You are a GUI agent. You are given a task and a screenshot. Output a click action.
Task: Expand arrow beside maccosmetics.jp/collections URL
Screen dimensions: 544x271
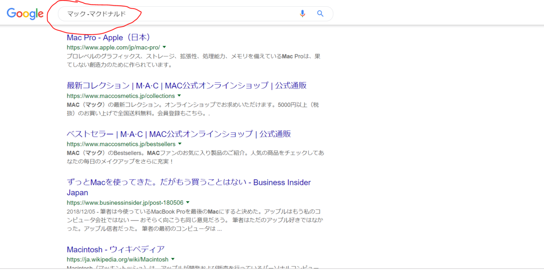pos(179,96)
